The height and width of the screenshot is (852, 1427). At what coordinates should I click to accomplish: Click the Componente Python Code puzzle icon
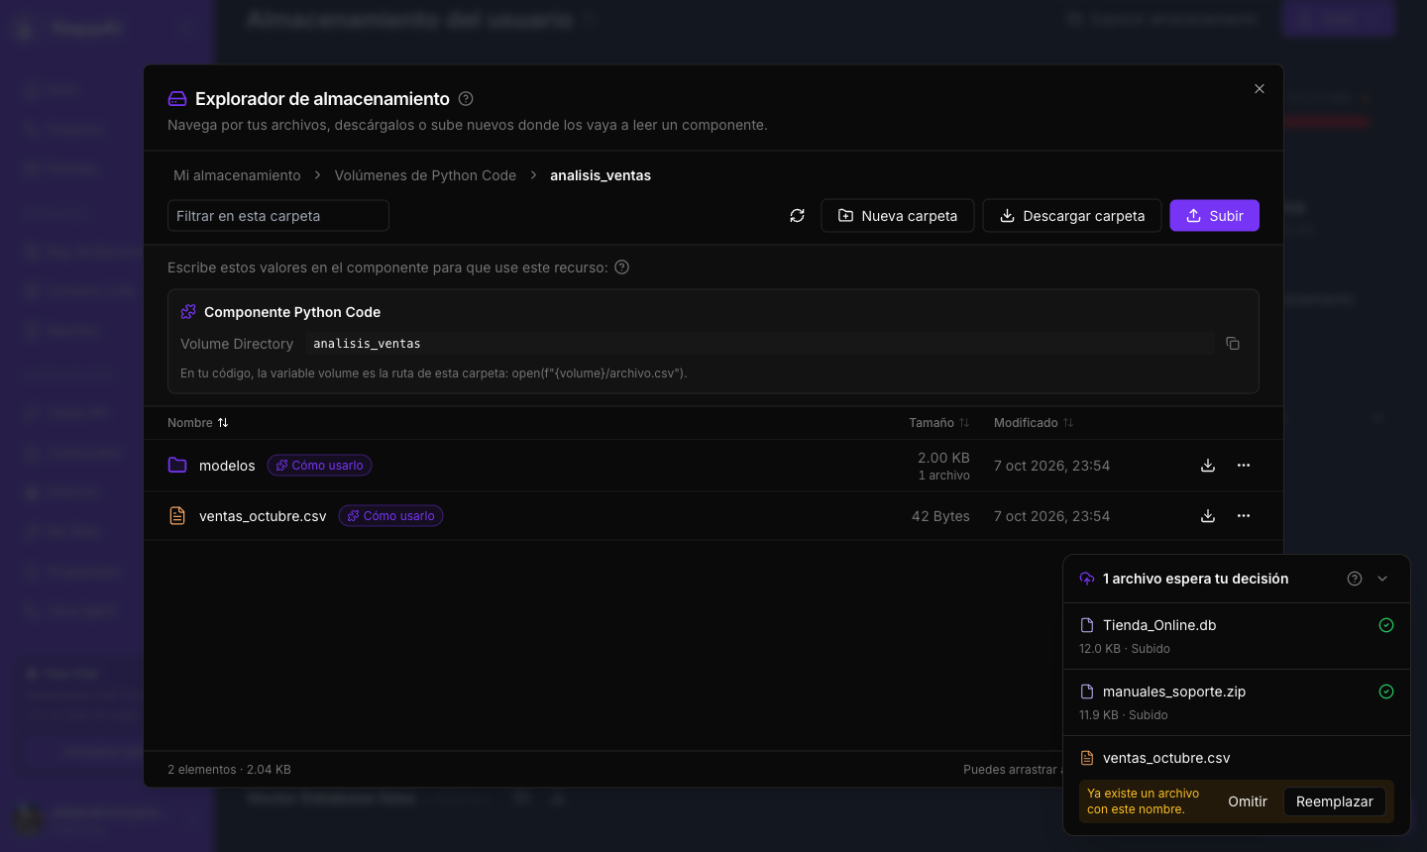point(188,312)
